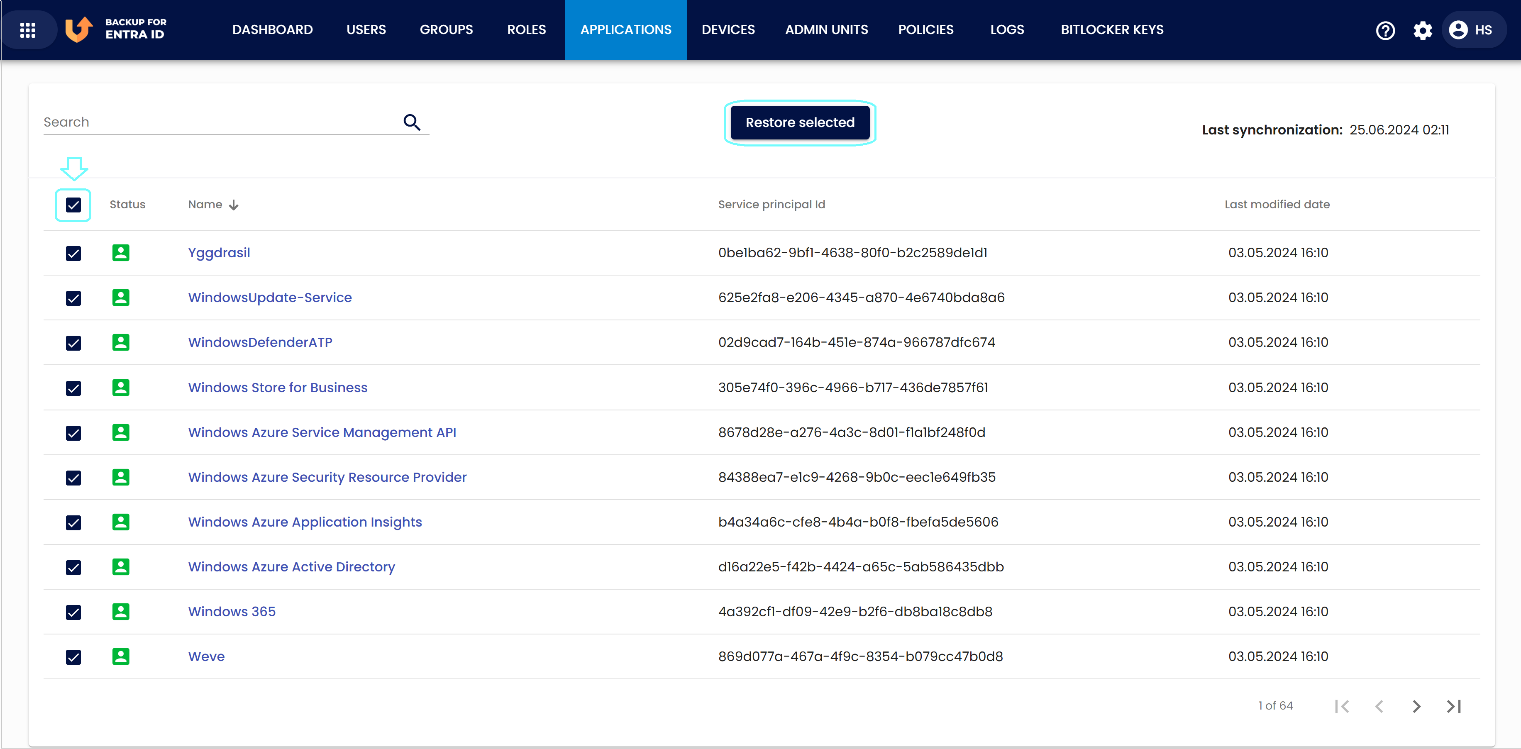
Task: Go to the first page of results
Action: (1341, 706)
